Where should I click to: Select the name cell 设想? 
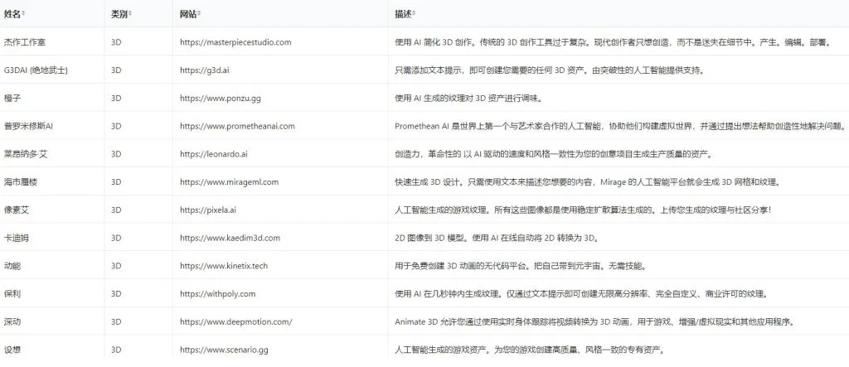tap(12, 350)
